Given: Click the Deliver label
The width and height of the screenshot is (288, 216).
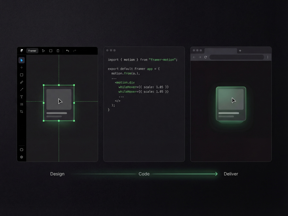Looking at the screenshot, I should [231, 174].
